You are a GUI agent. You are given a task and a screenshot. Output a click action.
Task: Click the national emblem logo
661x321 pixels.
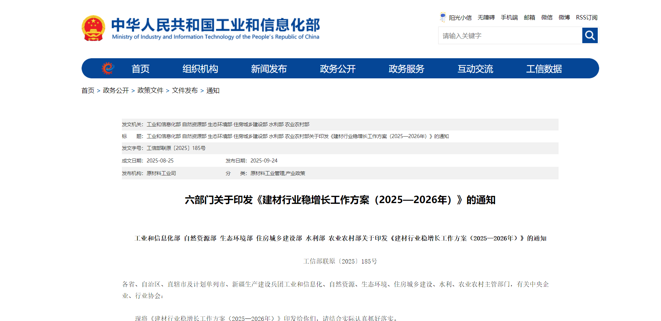pyautogui.click(x=93, y=28)
